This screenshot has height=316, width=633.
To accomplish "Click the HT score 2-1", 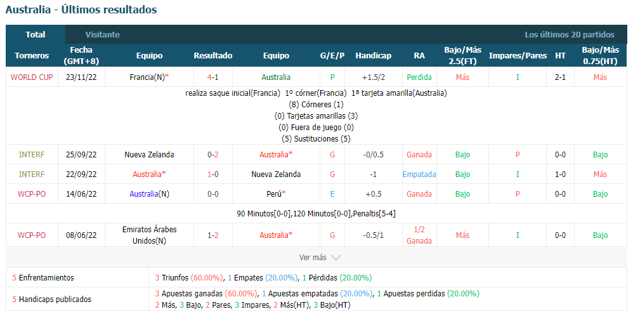I will coord(560,77).
